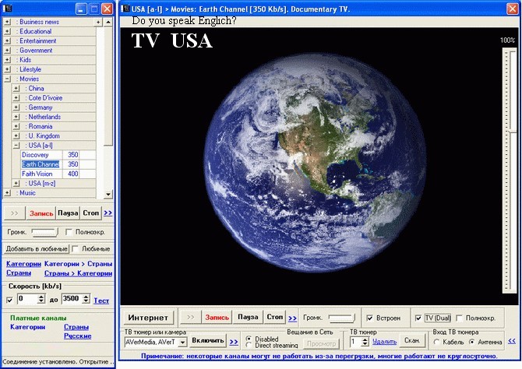Viewport: 522px width, 369px height.
Task: Click Запись in the player window
Action: [x=217, y=318]
